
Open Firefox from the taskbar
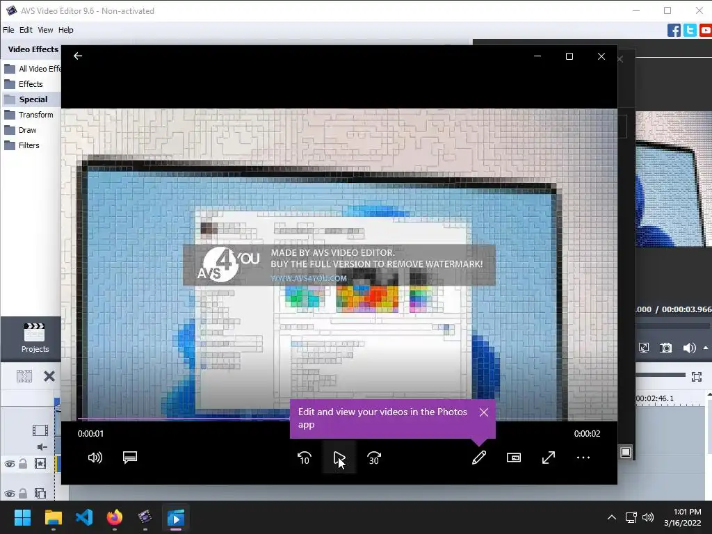tap(115, 517)
